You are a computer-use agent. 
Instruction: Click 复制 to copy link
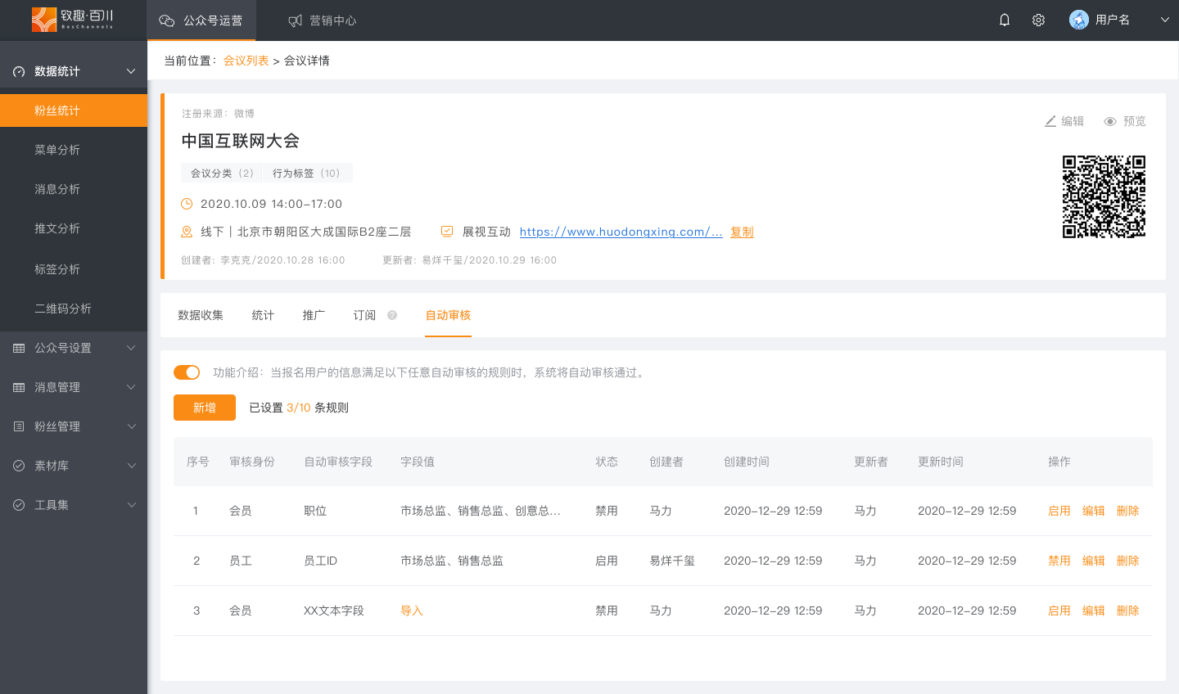(x=742, y=232)
